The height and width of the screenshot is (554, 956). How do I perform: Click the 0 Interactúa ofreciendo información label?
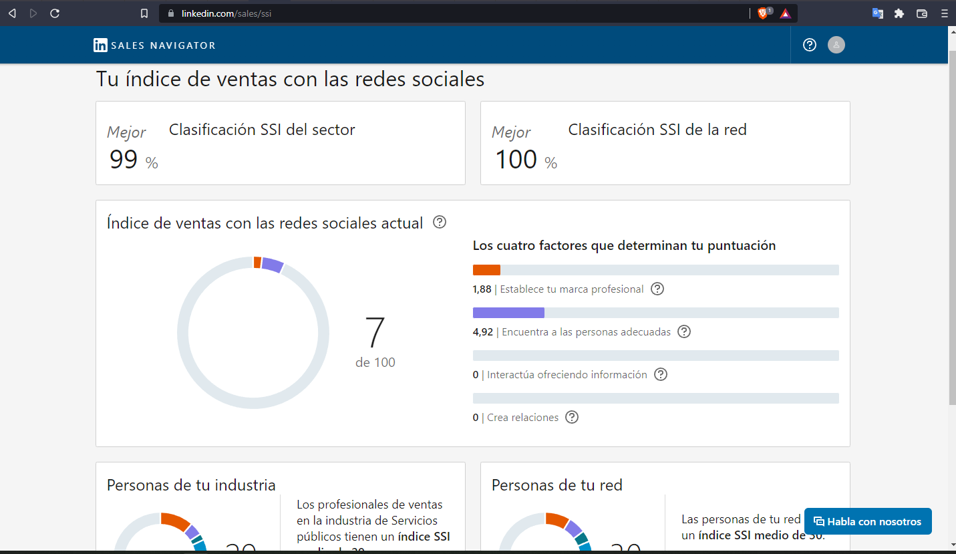coord(560,375)
